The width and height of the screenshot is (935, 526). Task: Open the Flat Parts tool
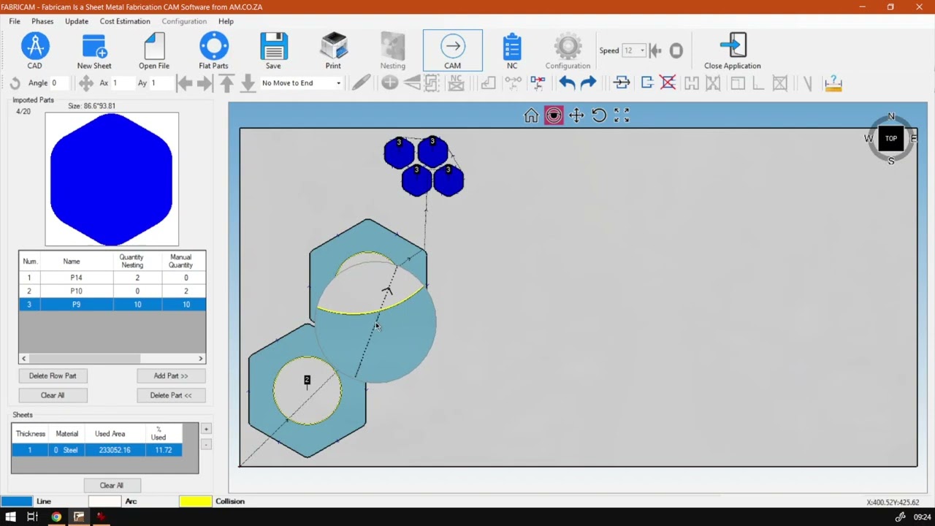pyautogui.click(x=213, y=51)
